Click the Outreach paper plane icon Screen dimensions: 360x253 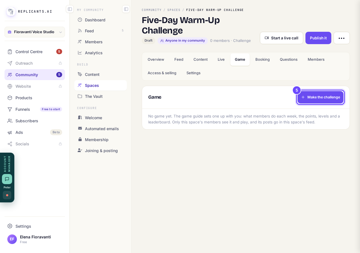click(x=10, y=63)
